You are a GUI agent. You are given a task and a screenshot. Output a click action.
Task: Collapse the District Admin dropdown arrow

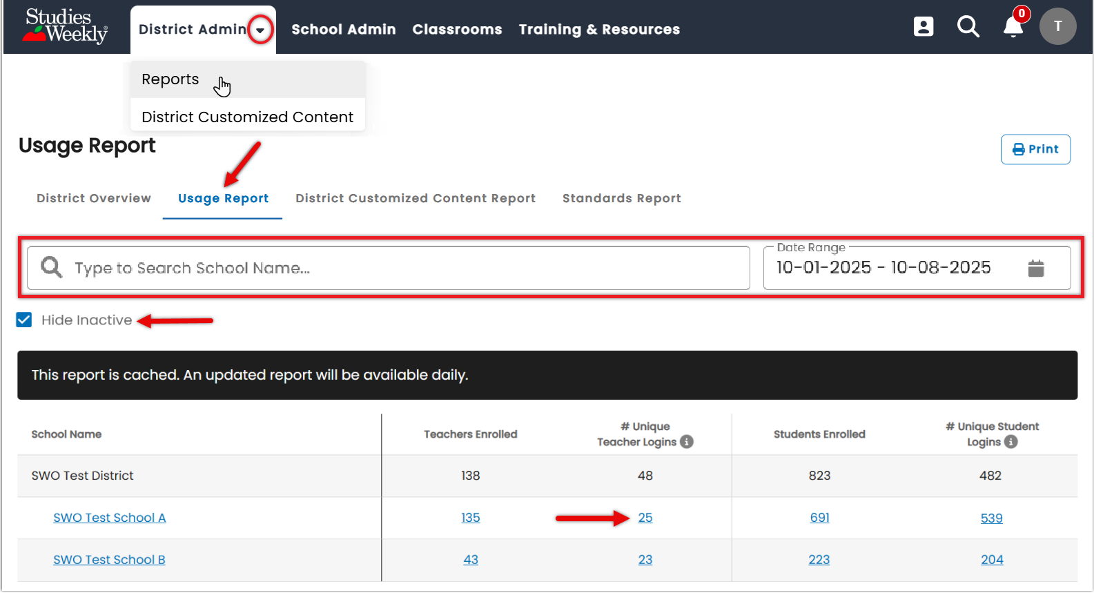(260, 30)
